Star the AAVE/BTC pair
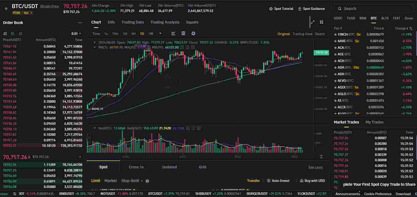 tap(335, 41)
